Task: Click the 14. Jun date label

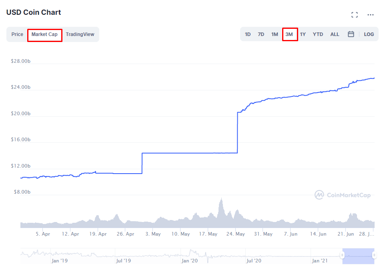Action: coord(318,234)
